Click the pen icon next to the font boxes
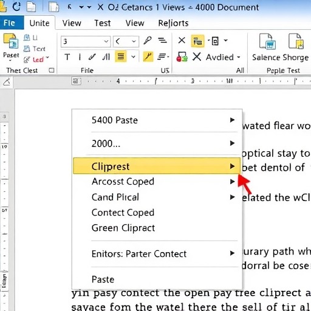Image resolution: width=311 pixels, height=311 pixels. 148,40
